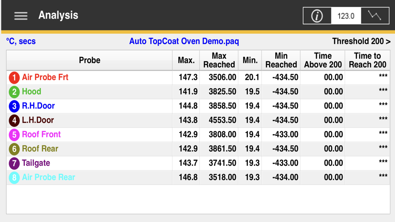Screen dimensions: 395x222
Task: Select the Time Above 200 column header
Action: click(323, 60)
